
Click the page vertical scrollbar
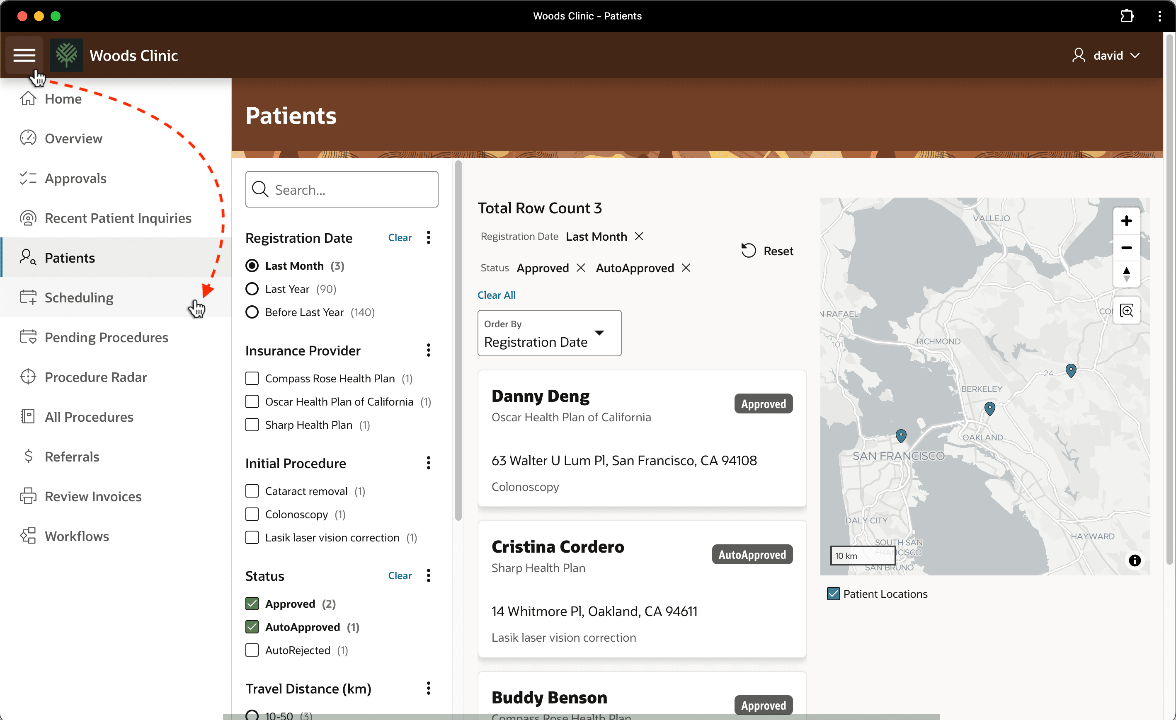coord(1169,299)
